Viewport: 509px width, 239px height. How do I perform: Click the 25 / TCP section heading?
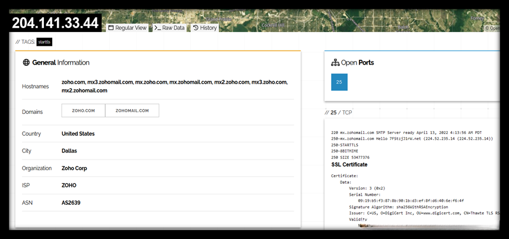coord(341,112)
